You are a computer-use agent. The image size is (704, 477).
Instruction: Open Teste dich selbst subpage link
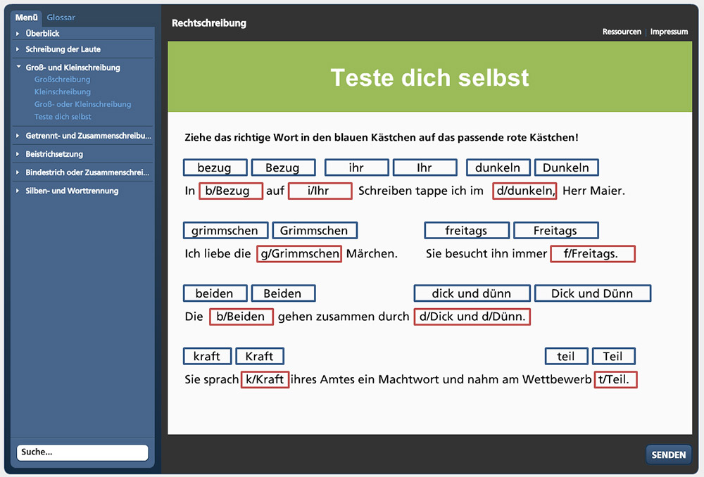(x=63, y=117)
